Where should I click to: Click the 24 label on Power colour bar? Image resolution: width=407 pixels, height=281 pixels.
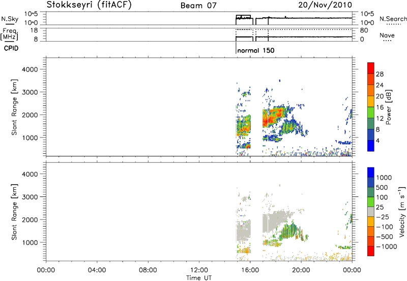tap(380, 85)
